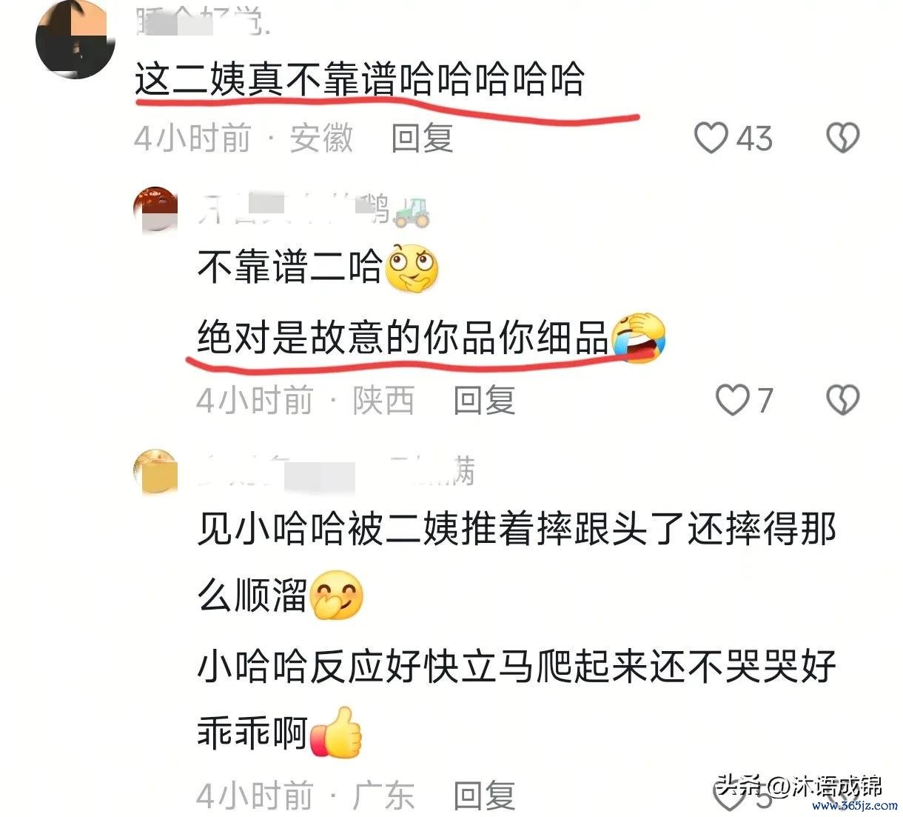Reply to the Shaanxi comment via 回复
The width and height of the screenshot is (903, 817).
pos(484,401)
